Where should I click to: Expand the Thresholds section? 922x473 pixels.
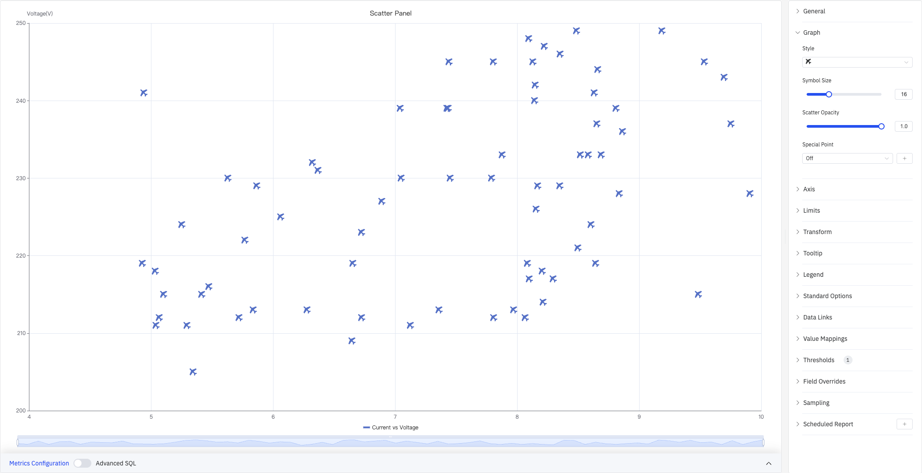coord(818,360)
